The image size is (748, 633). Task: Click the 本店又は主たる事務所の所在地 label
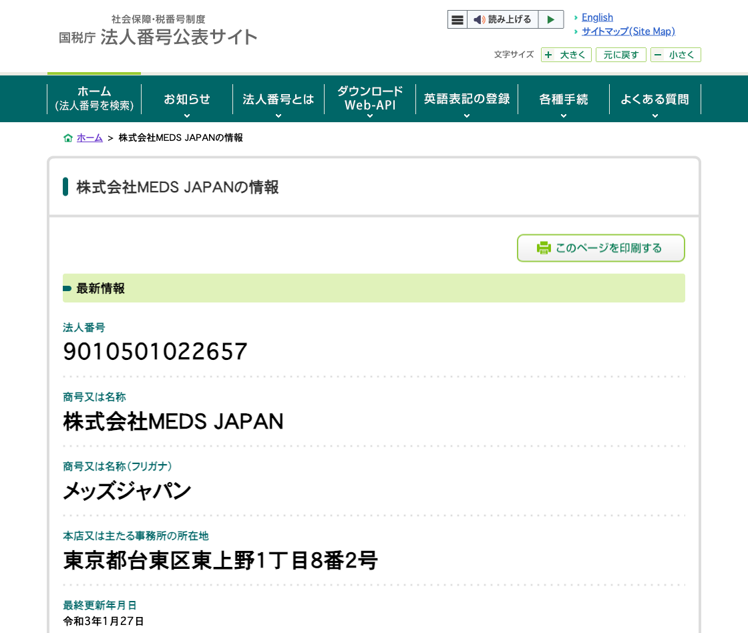click(136, 536)
